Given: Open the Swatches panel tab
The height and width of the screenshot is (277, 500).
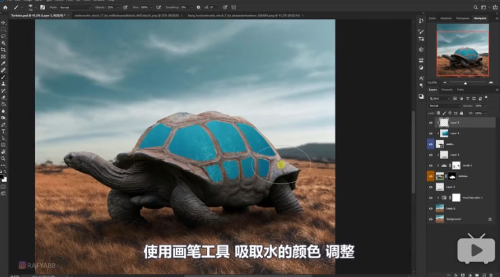Looking at the screenshot, I should tap(447, 18).
